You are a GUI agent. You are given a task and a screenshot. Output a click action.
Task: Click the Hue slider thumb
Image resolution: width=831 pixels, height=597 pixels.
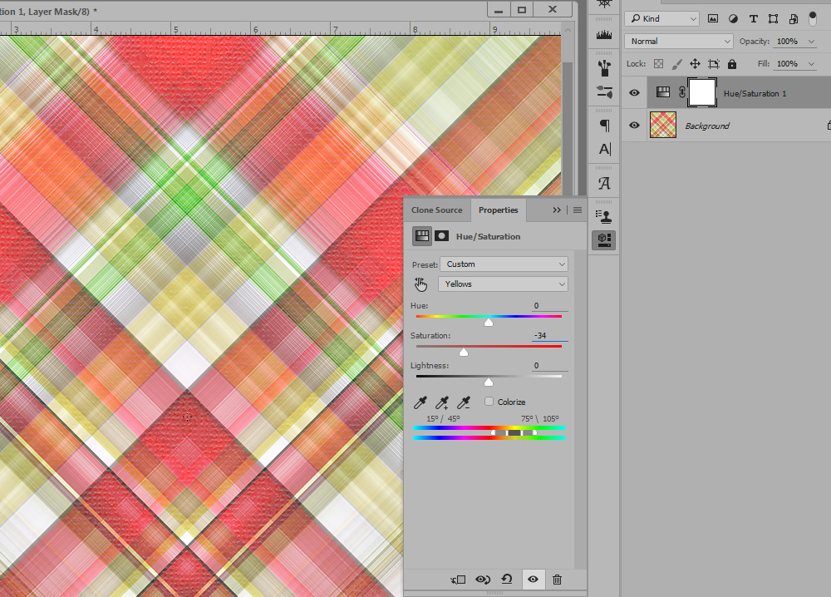coord(489,323)
